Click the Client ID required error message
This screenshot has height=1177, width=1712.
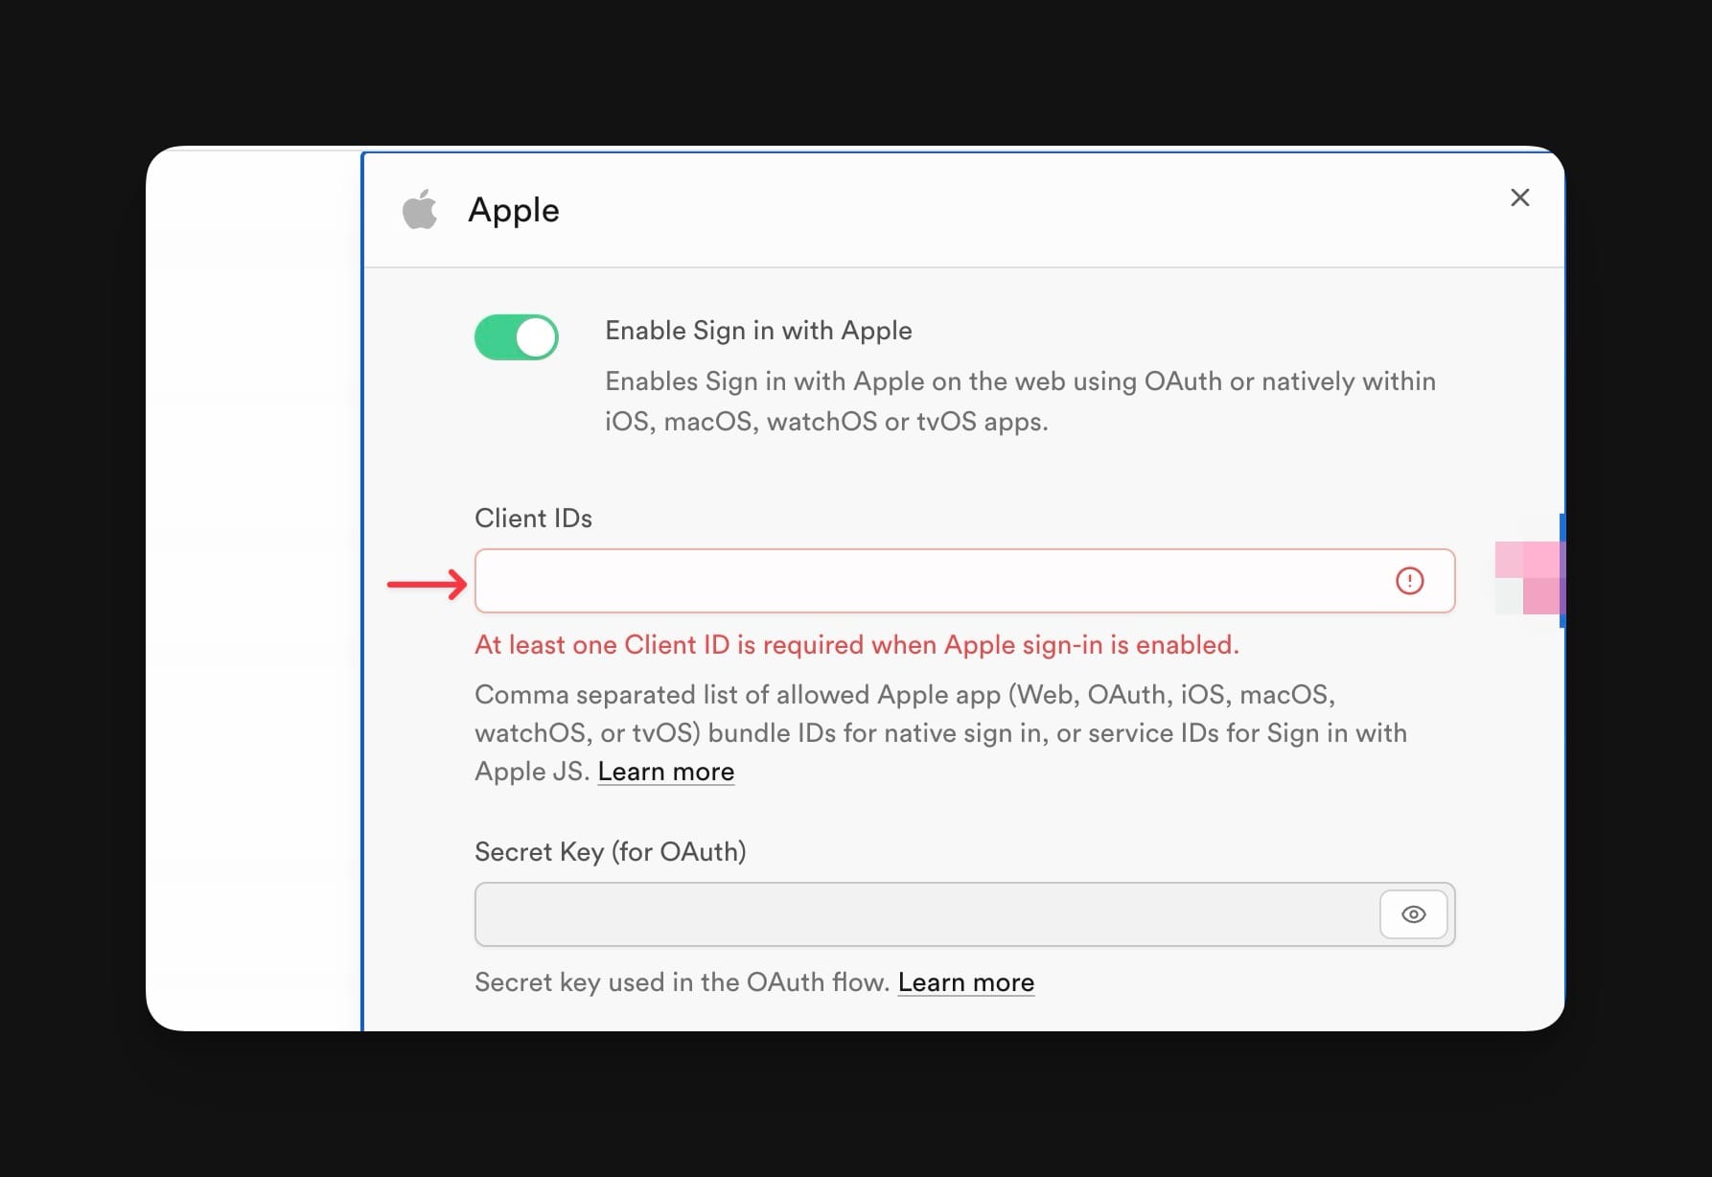pyautogui.click(x=857, y=645)
